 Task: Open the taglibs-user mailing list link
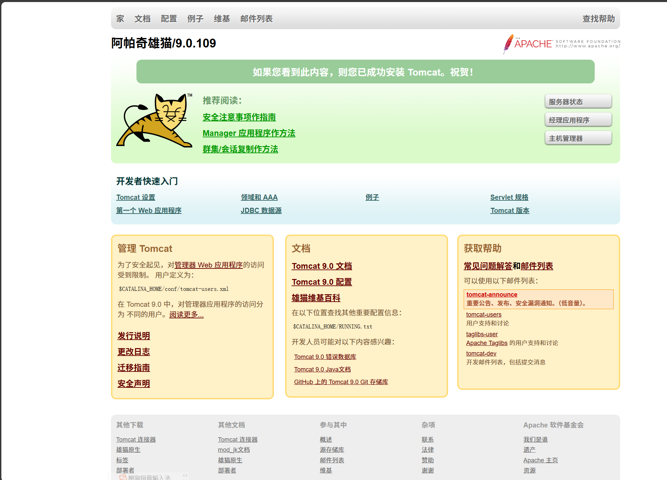coord(482,334)
